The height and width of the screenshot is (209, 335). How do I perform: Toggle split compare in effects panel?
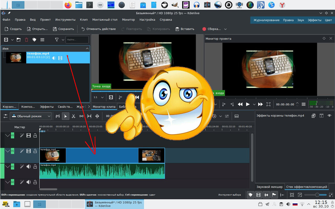coord(321,116)
